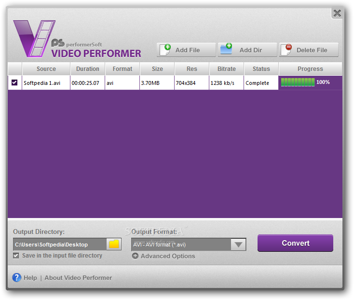Click the avi format cell
The width and height of the screenshot is (354, 300).
(x=123, y=83)
